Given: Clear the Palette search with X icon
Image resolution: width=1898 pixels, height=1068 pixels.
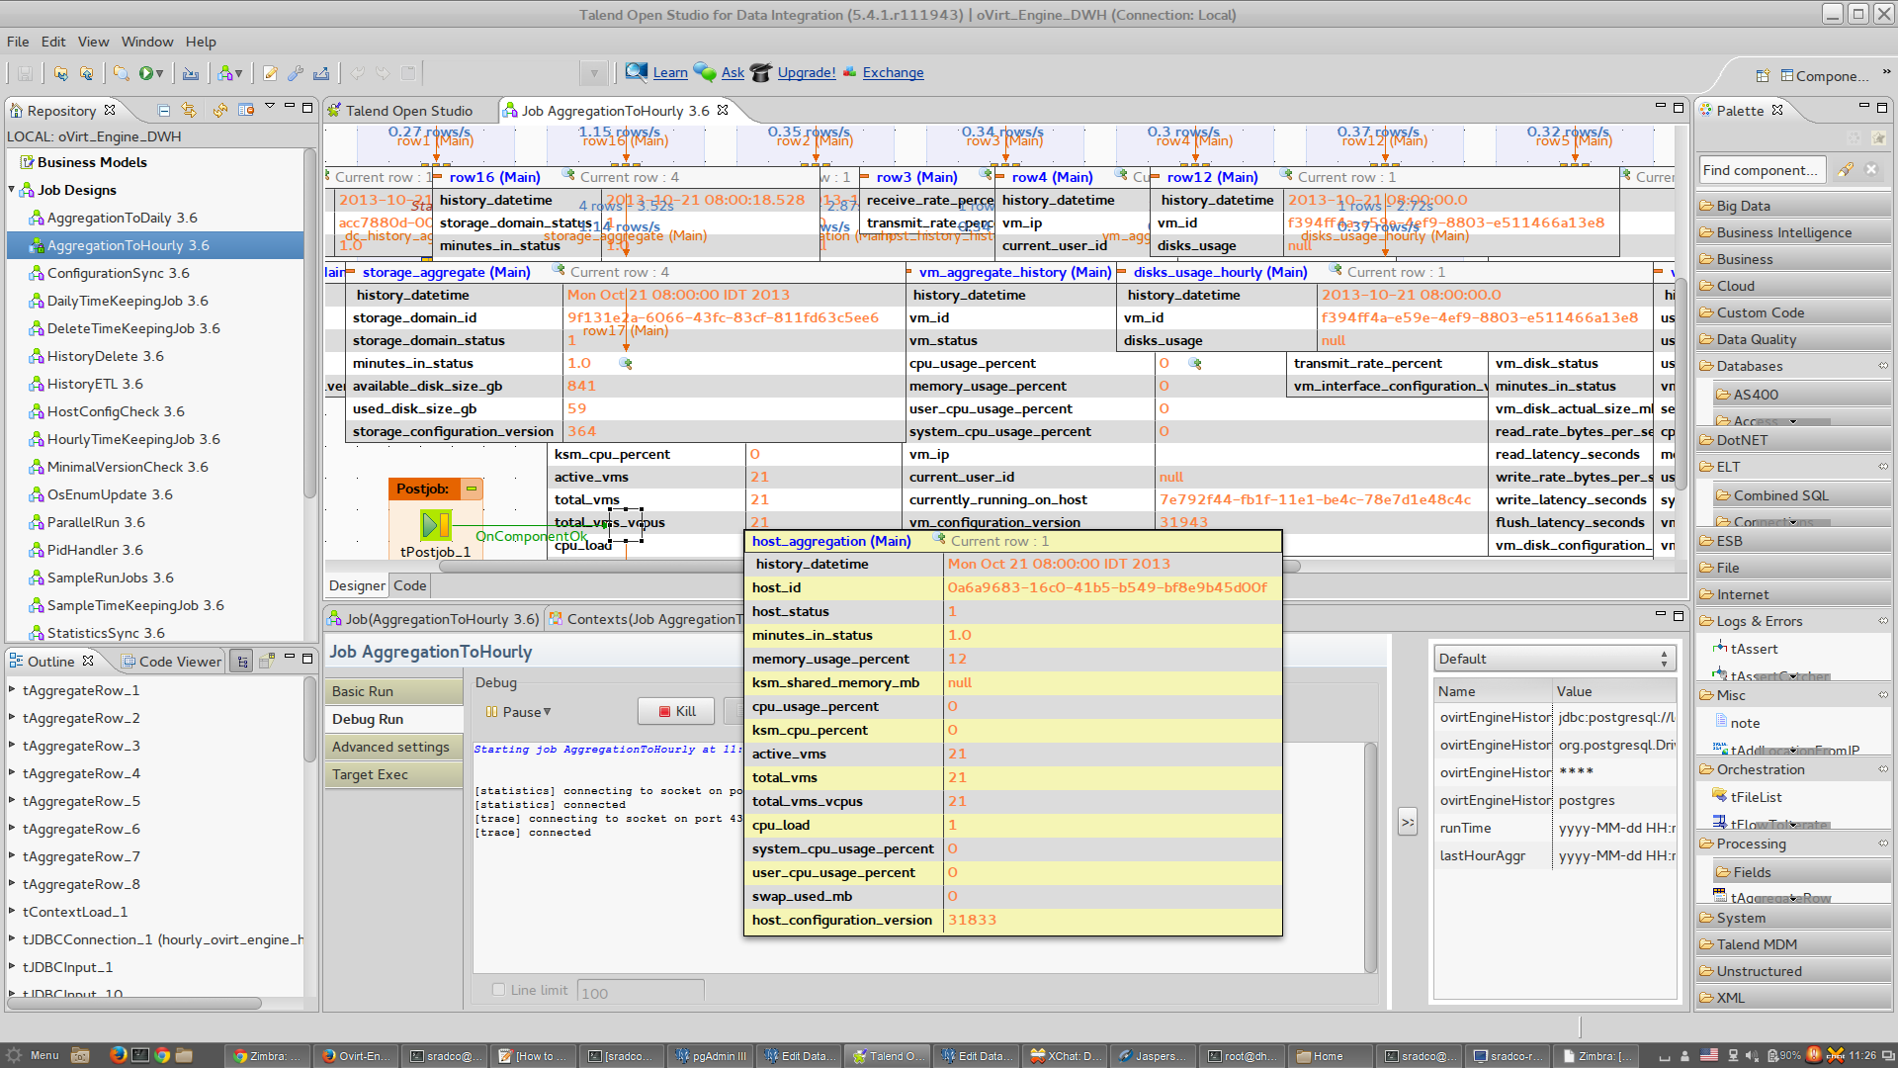Looking at the screenshot, I should coord(1871,170).
